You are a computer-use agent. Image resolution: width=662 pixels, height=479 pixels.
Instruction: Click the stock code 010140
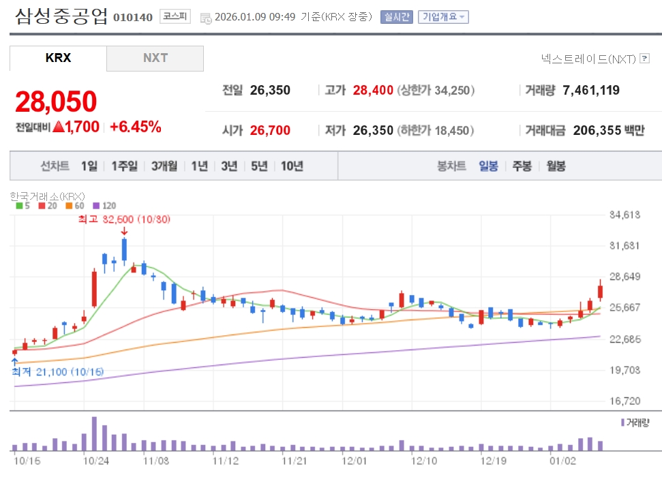point(132,17)
